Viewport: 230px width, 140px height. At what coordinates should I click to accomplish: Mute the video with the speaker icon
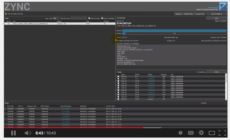pyautogui.click(x=28, y=133)
